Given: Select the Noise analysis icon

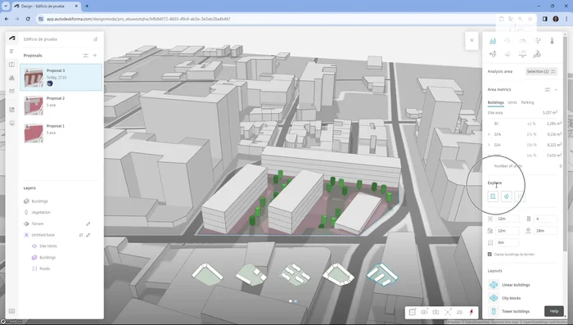Looking at the screenshot, I should (x=493, y=54).
